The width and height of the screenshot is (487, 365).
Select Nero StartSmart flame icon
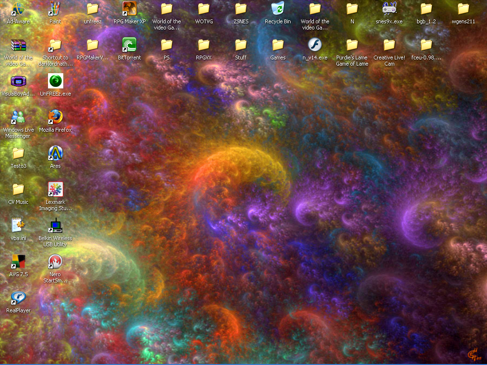tap(55, 262)
